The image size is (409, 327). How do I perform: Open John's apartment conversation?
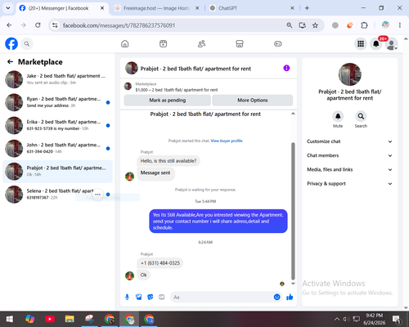57,148
